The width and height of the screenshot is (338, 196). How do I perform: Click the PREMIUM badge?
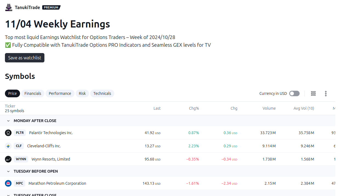point(51,7)
